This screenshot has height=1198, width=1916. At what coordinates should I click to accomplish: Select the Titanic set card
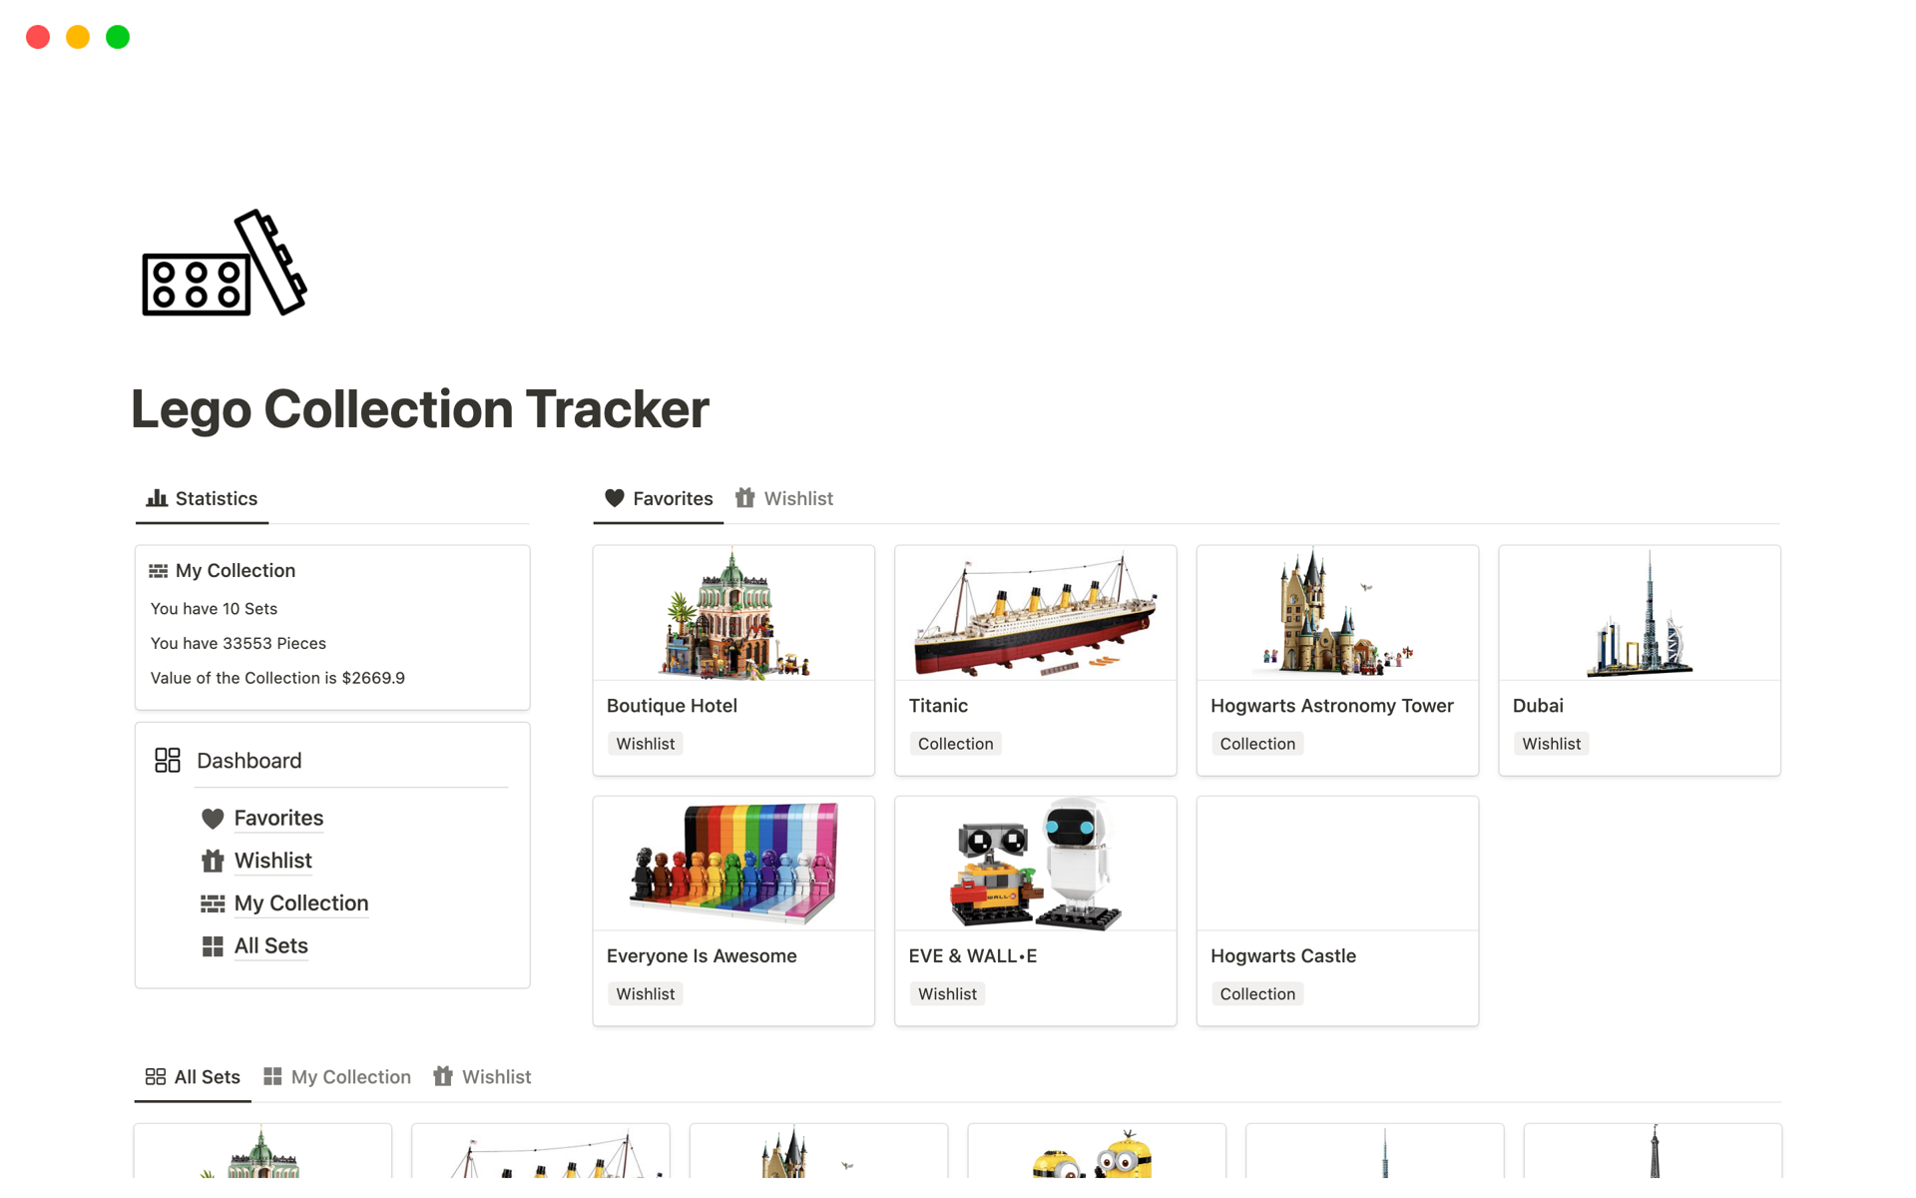(x=1035, y=660)
